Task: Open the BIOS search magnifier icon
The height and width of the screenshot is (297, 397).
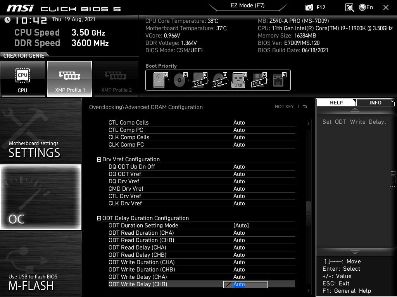Action: tap(350, 8)
